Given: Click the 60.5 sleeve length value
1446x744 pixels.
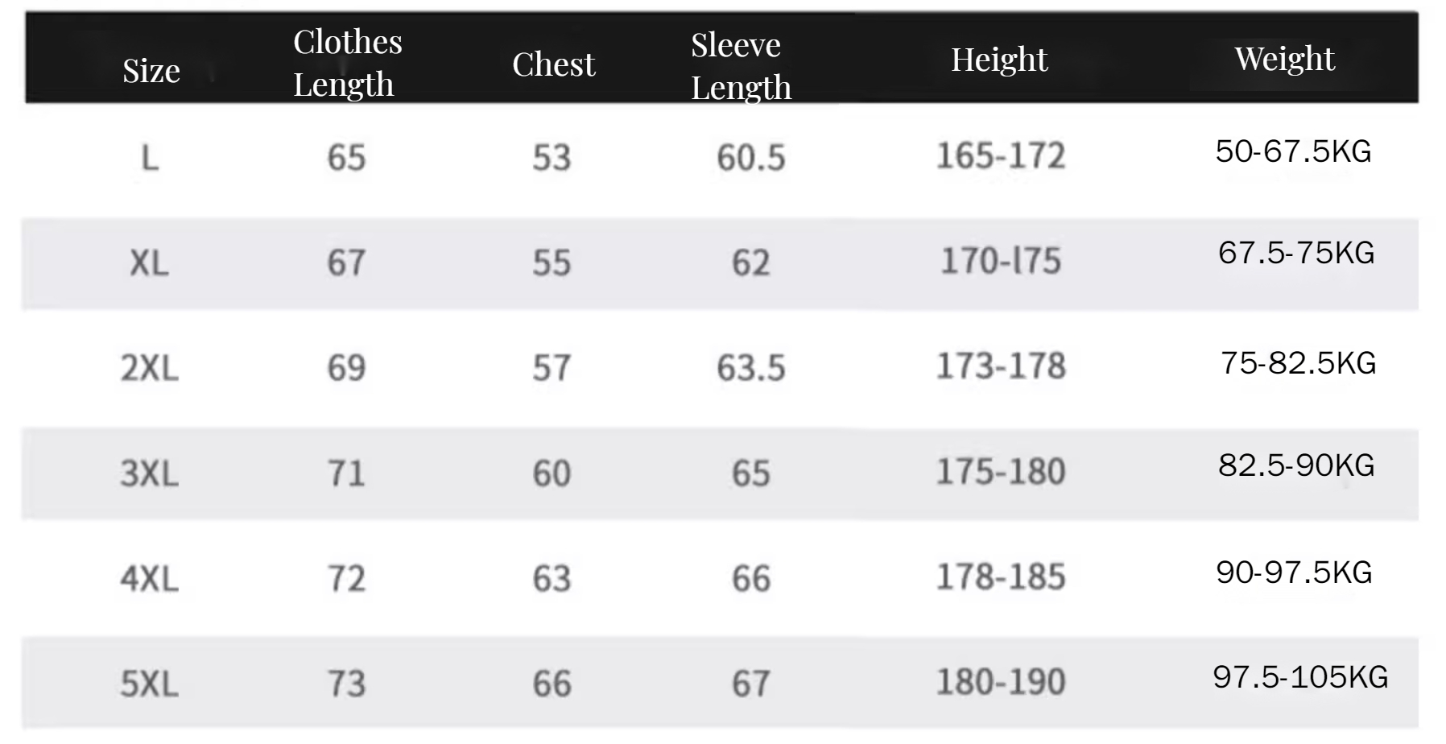Looking at the screenshot, I should [x=751, y=158].
